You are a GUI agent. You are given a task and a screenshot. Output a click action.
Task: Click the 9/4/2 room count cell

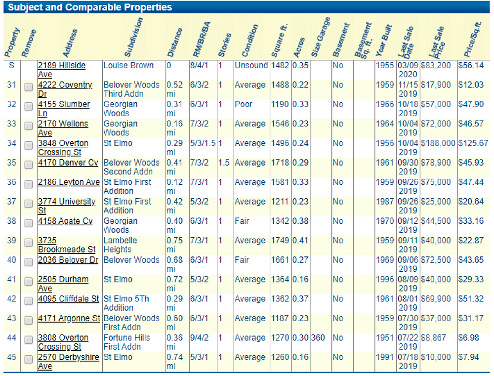pos(199,337)
